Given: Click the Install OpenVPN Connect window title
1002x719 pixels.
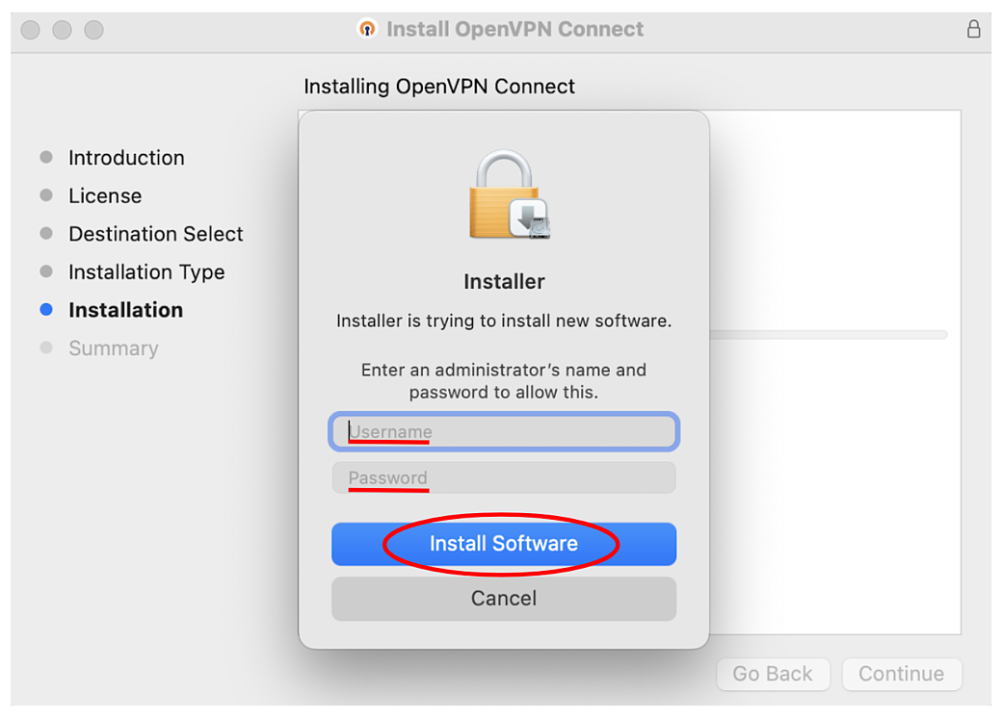Looking at the screenshot, I should 514,29.
